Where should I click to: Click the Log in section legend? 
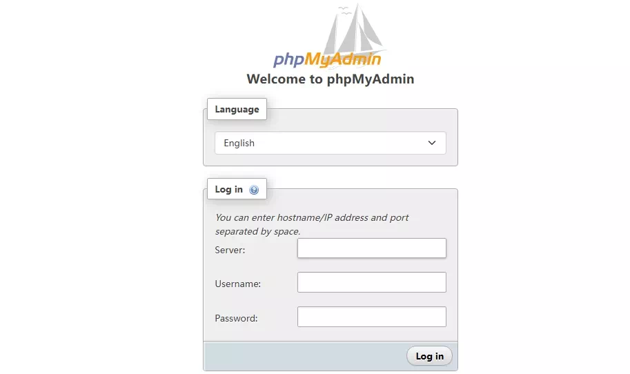229,189
